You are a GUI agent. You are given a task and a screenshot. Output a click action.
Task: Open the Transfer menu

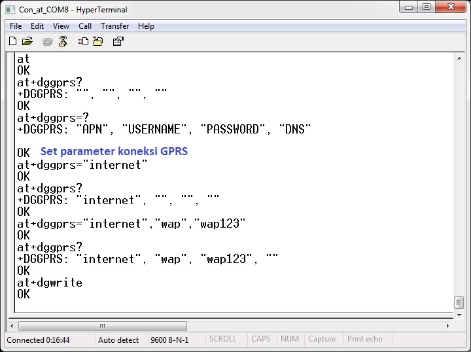(114, 26)
